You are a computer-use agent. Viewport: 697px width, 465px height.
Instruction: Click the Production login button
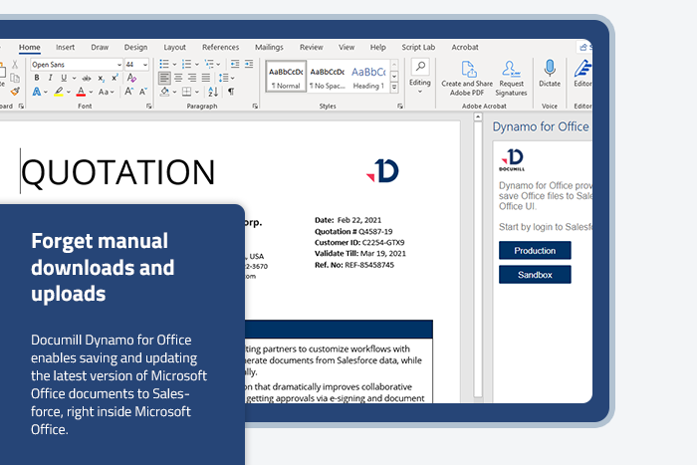point(535,251)
